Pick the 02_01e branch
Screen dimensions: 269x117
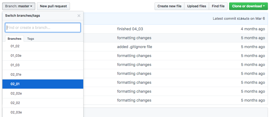(16, 75)
